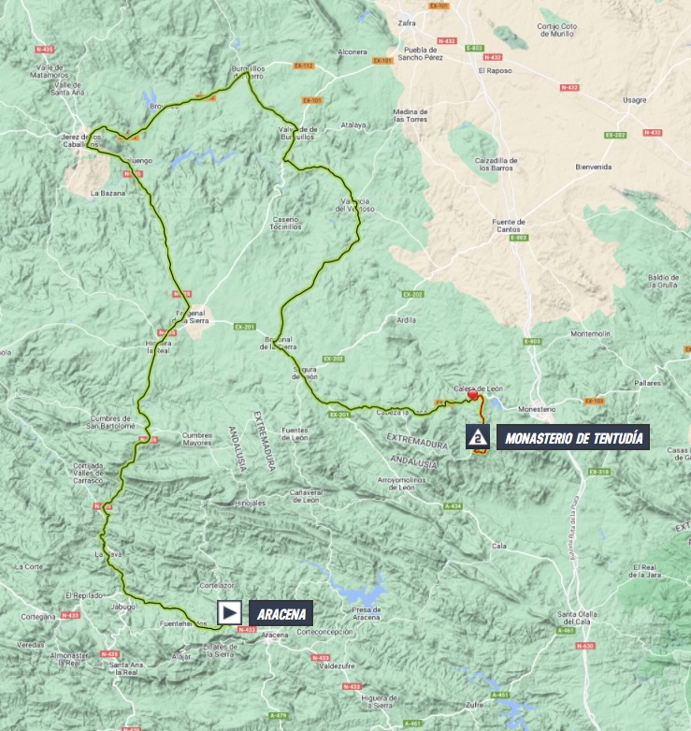The width and height of the screenshot is (691, 731).
Task: Click the A-434 road badge
Action: point(453,506)
